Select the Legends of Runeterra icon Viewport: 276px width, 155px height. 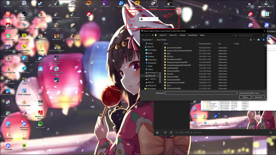pyautogui.click(x=57, y=48)
